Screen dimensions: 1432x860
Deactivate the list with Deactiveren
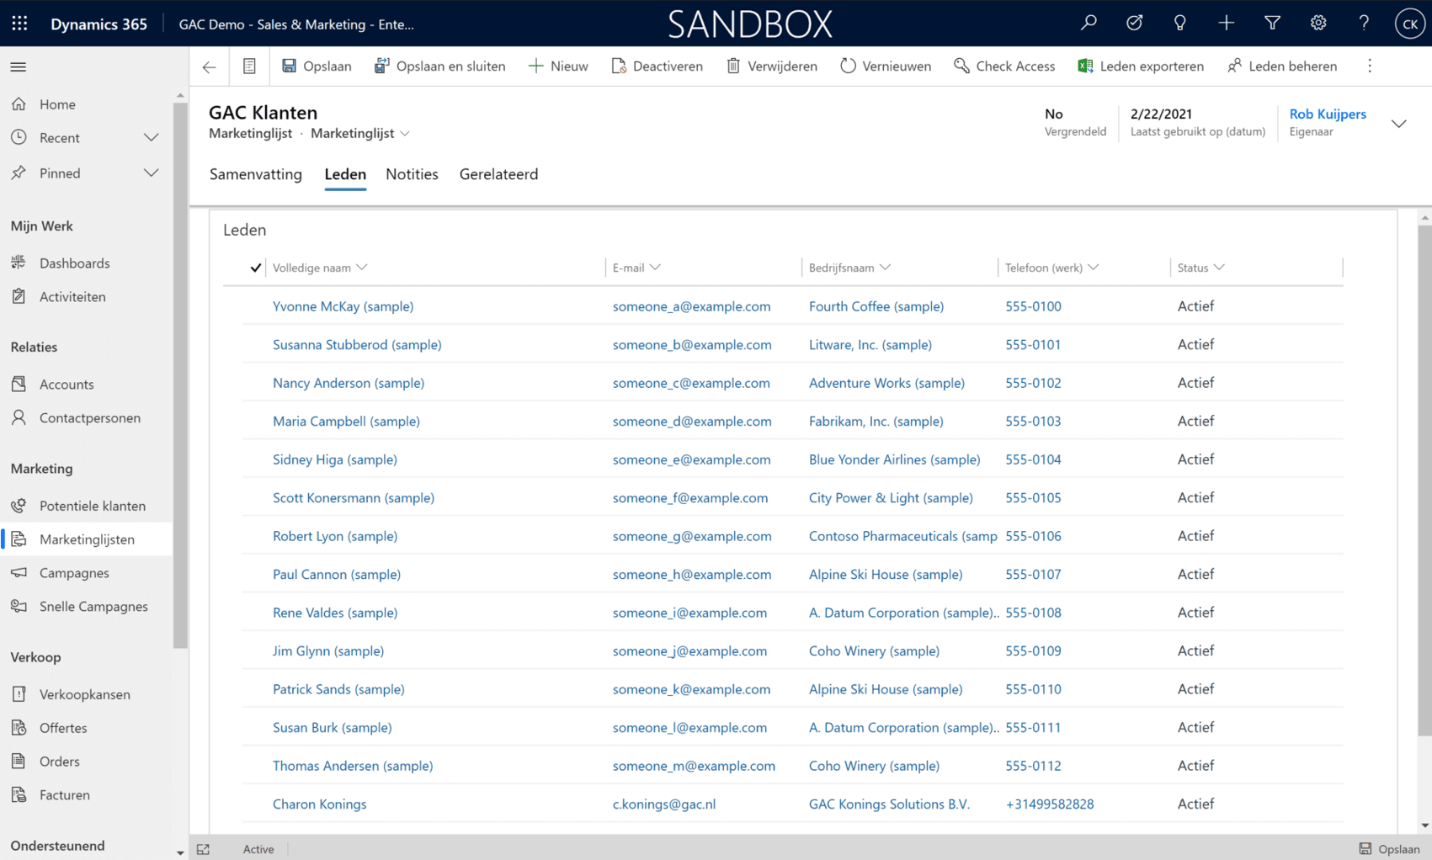click(657, 66)
